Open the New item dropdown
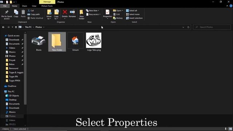Viewport: 233px width, 131px height. [92, 11]
